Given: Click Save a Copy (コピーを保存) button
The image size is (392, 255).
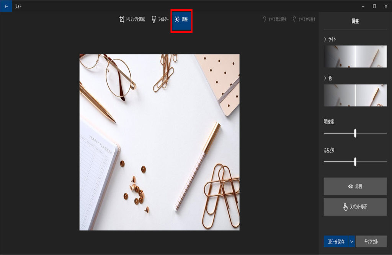Looking at the screenshot, I should pyautogui.click(x=336, y=242).
